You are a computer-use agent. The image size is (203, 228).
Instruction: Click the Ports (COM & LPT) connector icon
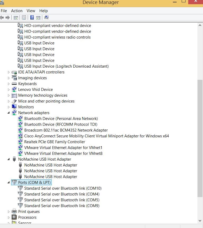[x=14, y=182]
